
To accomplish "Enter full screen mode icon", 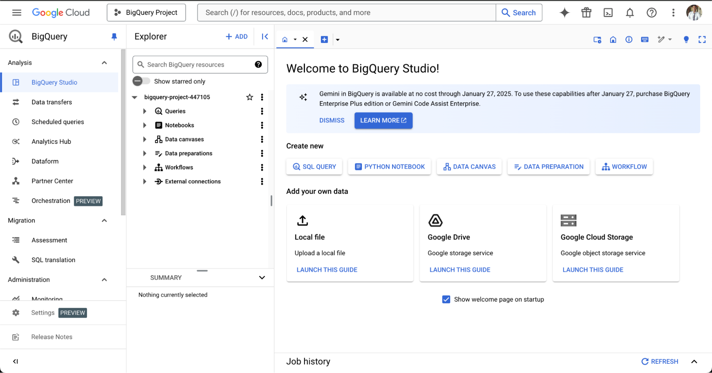I will (702, 39).
